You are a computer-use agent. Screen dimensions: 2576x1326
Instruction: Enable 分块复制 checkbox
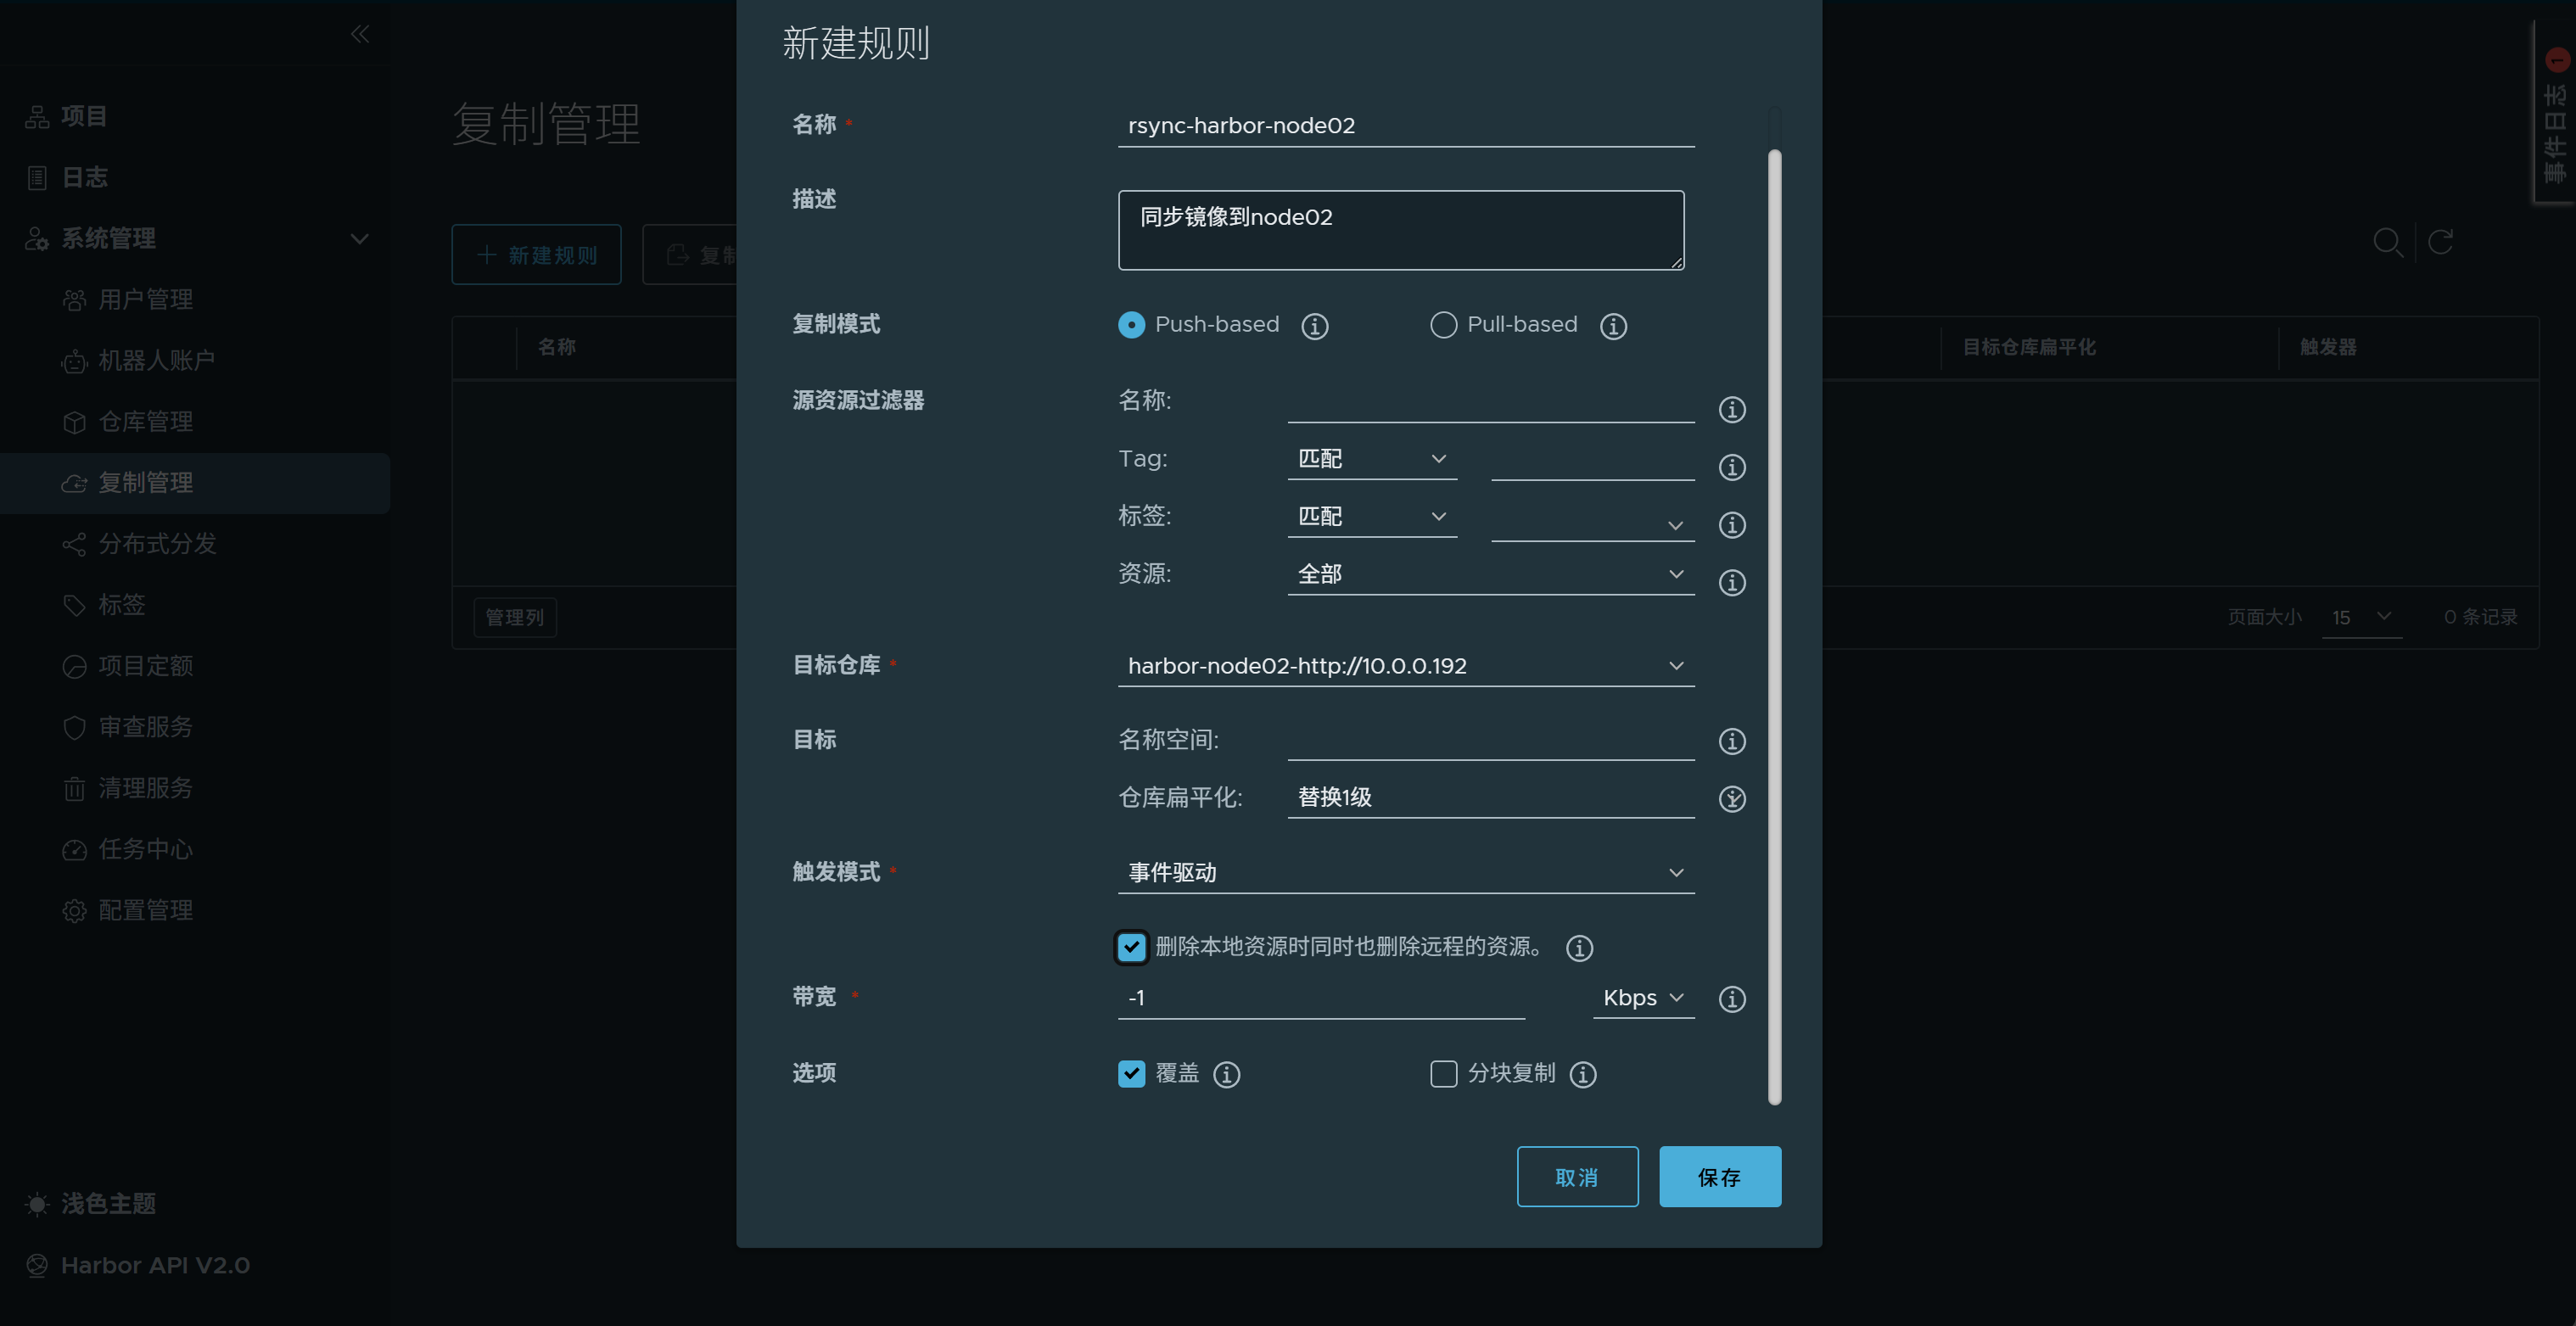(1443, 1073)
